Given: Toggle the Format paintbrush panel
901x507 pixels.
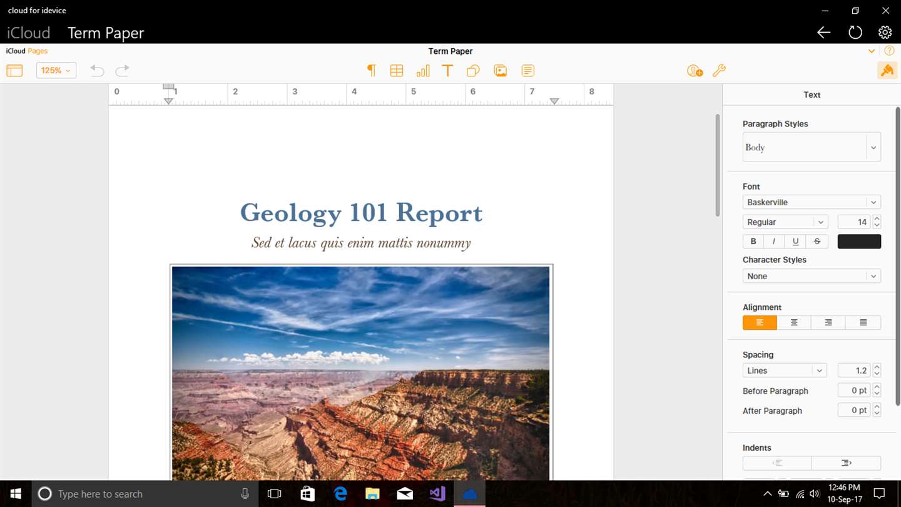Looking at the screenshot, I should [887, 71].
